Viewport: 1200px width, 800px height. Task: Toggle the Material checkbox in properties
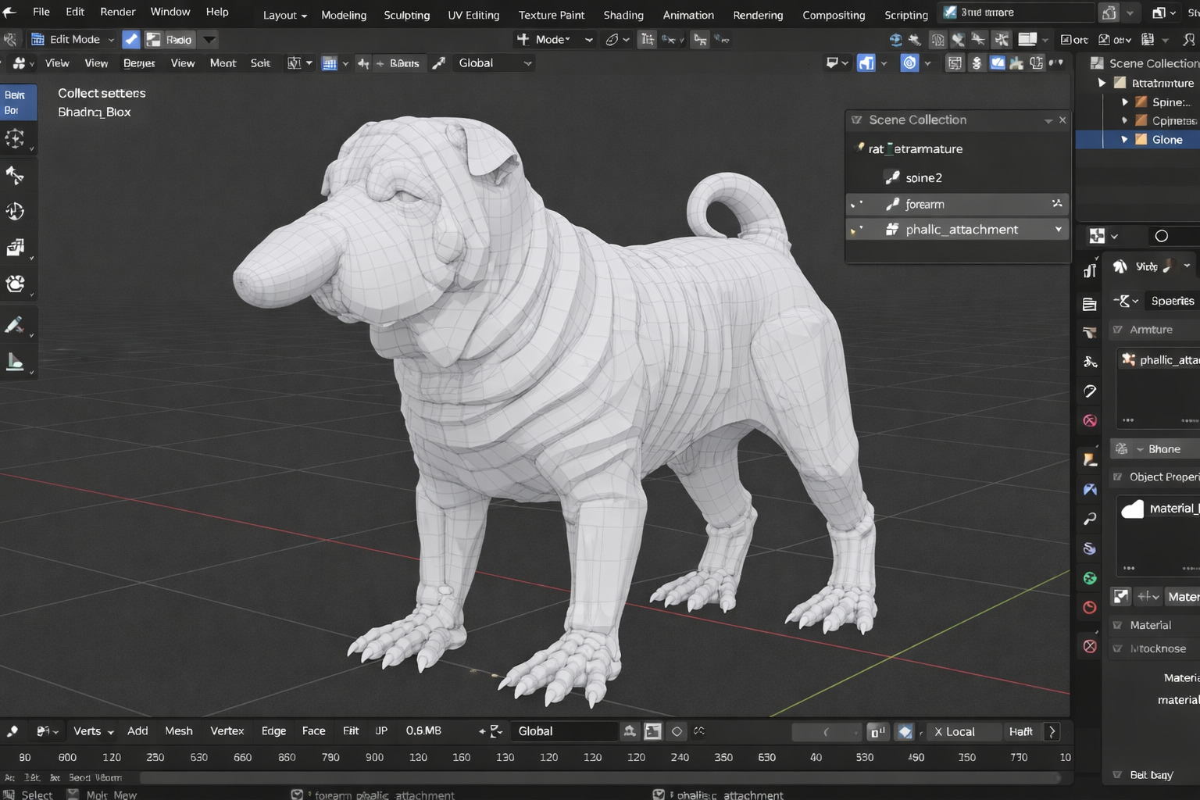pyautogui.click(x=1118, y=625)
